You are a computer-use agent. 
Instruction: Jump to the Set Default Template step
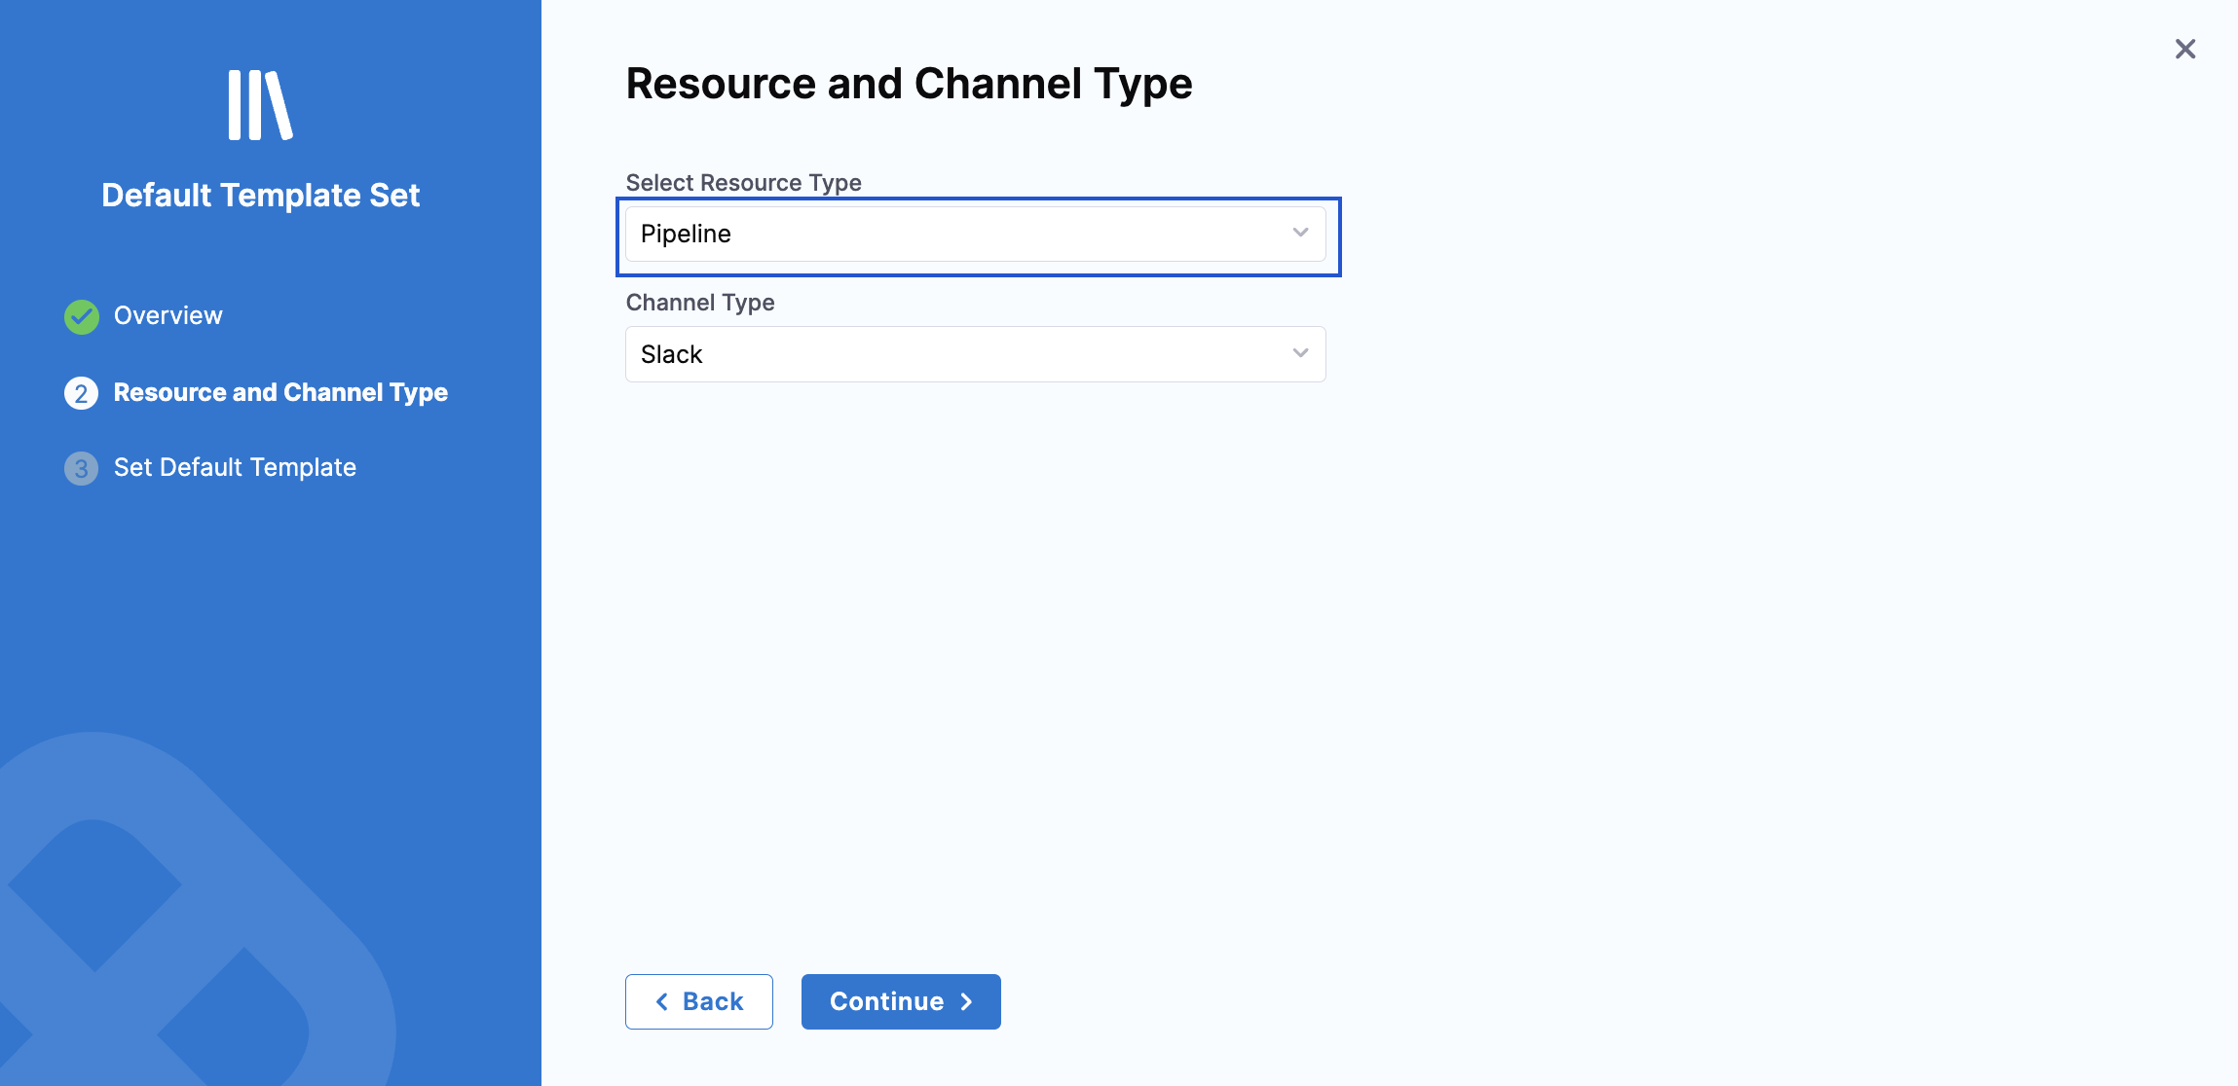point(235,467)
